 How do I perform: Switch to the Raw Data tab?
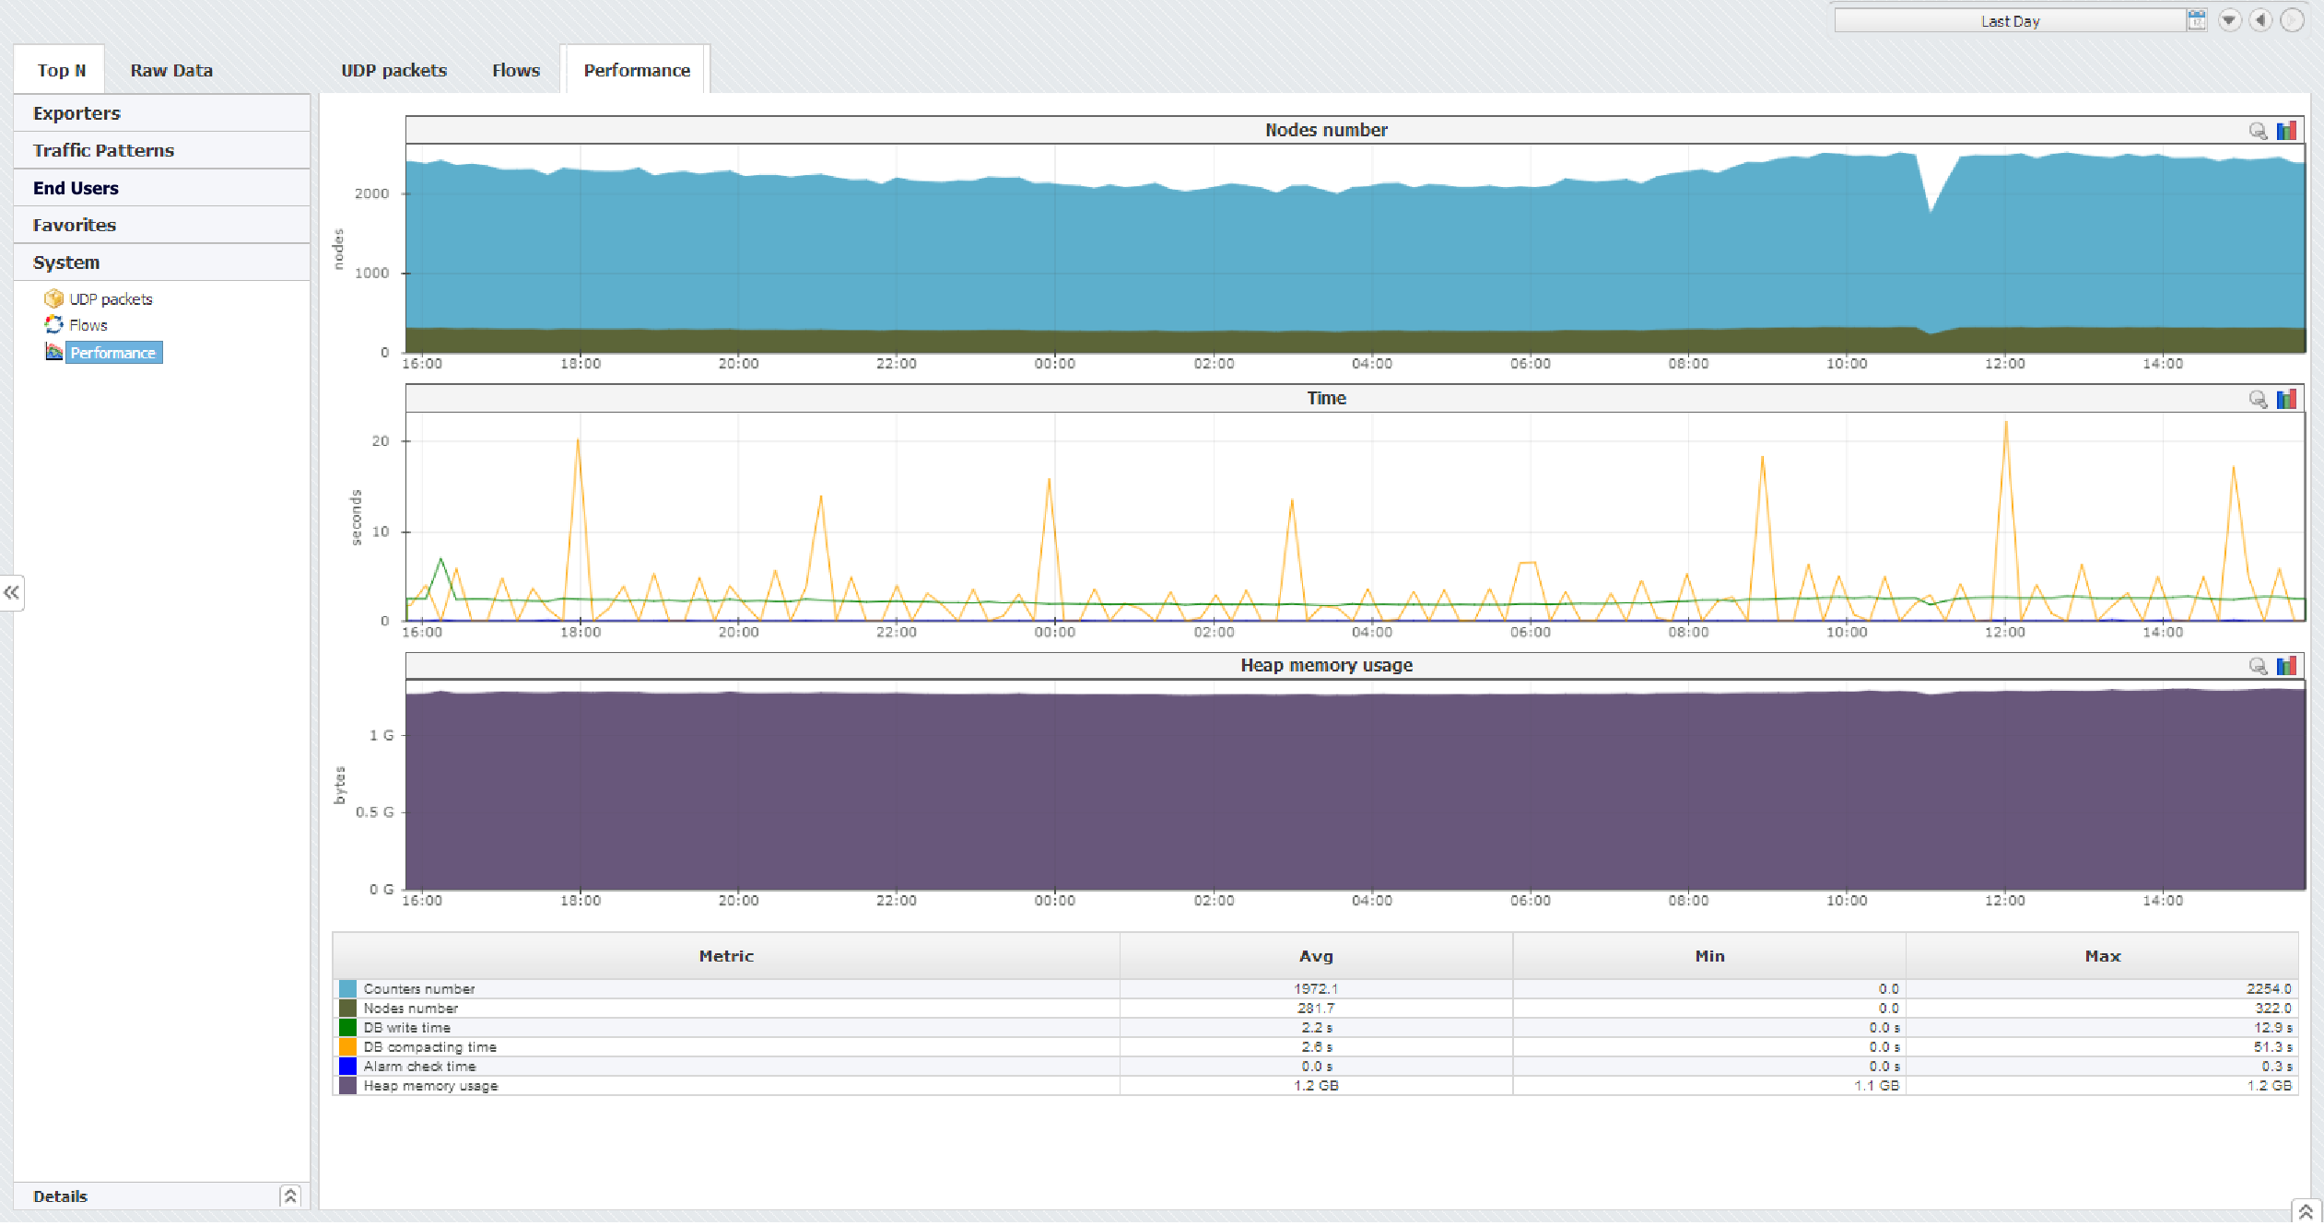(x=171, y=69)
